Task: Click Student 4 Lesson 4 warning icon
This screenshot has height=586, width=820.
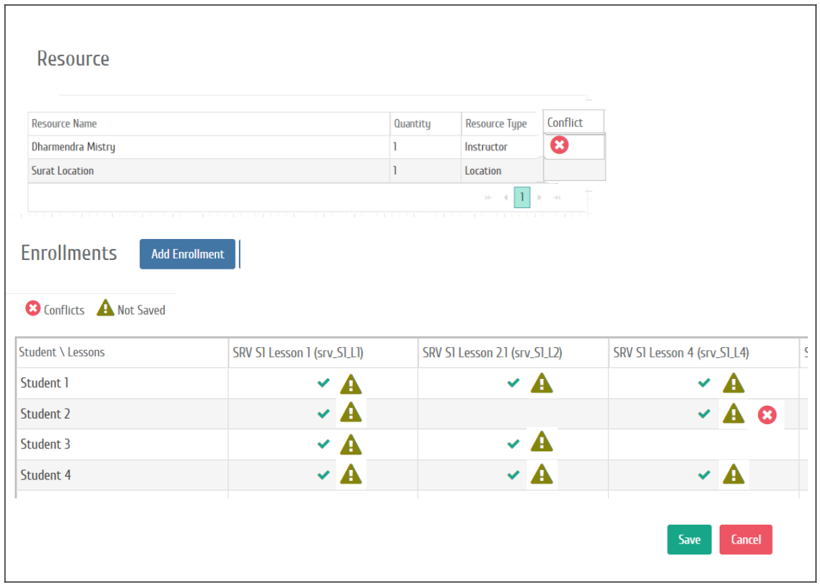Action: 733,475
